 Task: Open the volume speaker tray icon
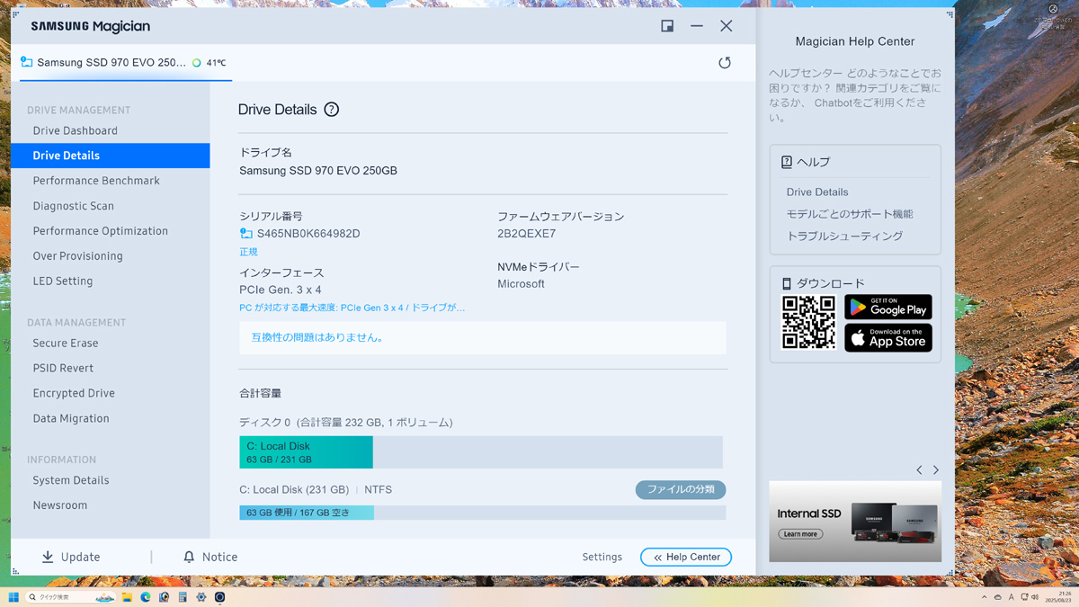[1035, 597]
